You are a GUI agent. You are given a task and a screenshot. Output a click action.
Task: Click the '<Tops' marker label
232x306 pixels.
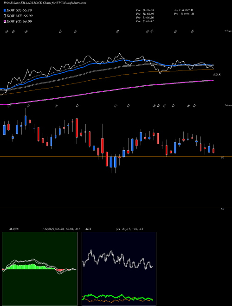pyautogui.click(x=228, y=31)
